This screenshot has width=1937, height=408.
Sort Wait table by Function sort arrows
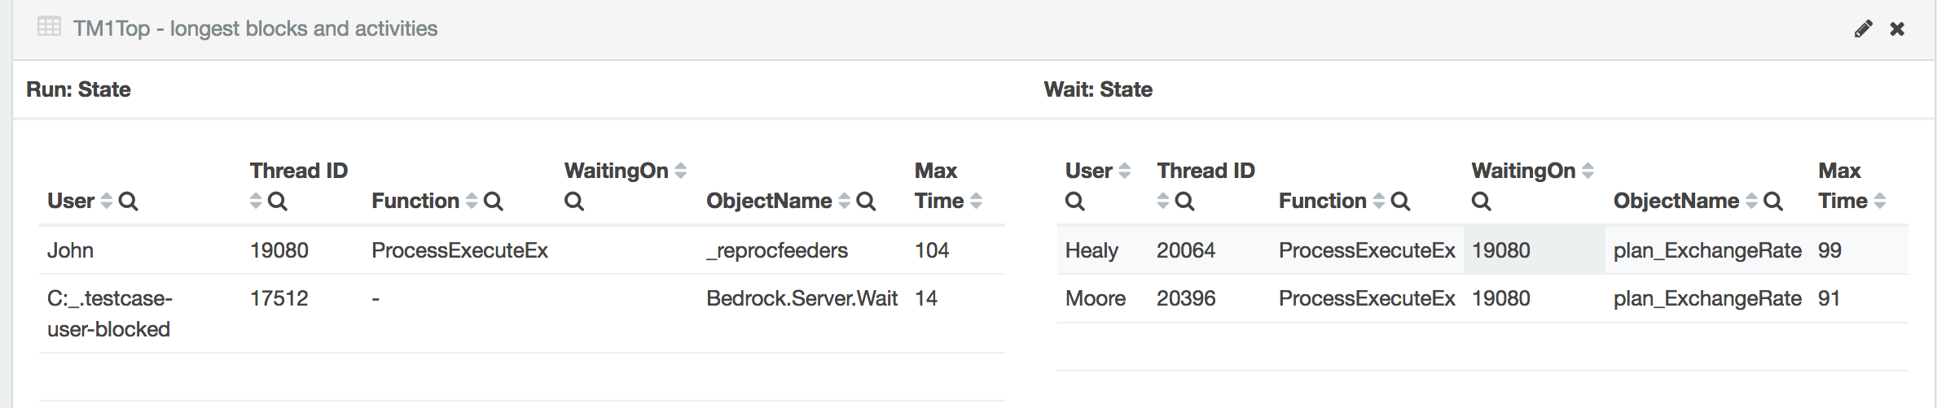pyautogui.click(x=1378, y=201)
